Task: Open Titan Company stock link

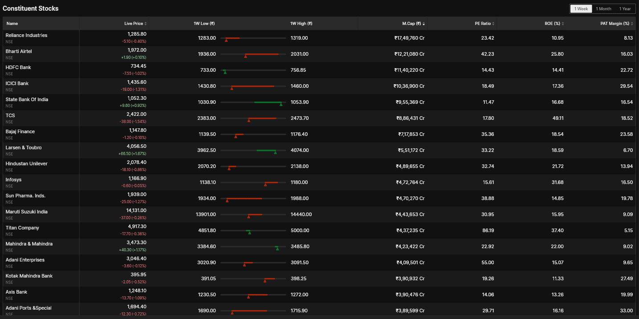Action: click(x=22, y=228)
